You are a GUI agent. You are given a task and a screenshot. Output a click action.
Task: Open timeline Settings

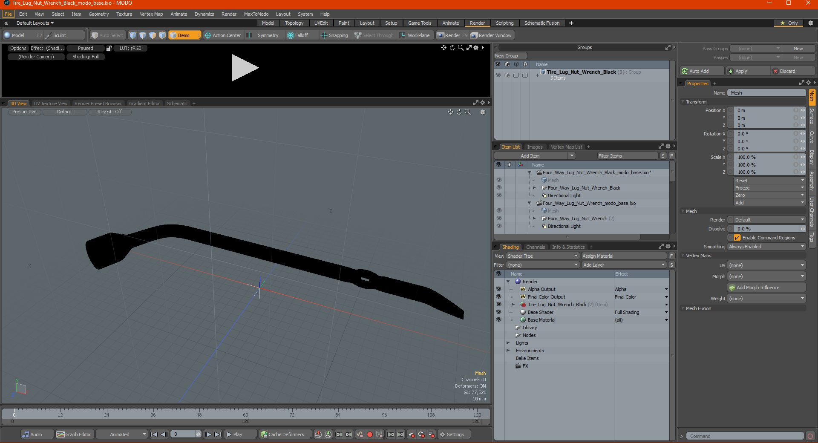454,434
